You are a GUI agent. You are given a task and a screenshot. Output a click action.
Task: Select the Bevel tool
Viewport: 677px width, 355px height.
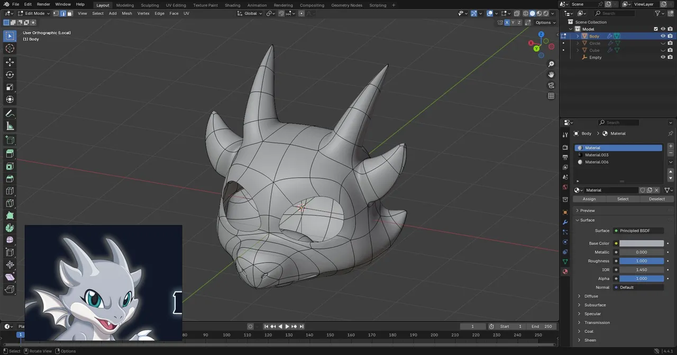pyautogui.click(x=10, y=179)
